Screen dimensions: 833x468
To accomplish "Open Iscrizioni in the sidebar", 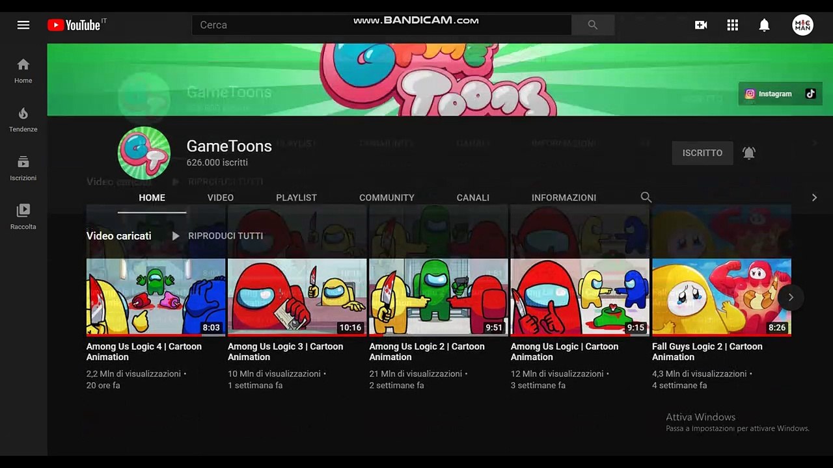I will pyautogui.click(x=23, y=168).
